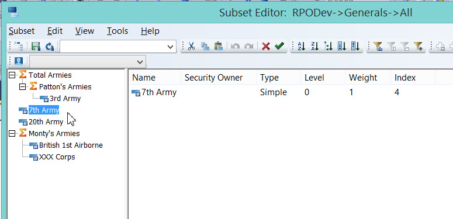Select Monty's Armies in the tree

54,134
